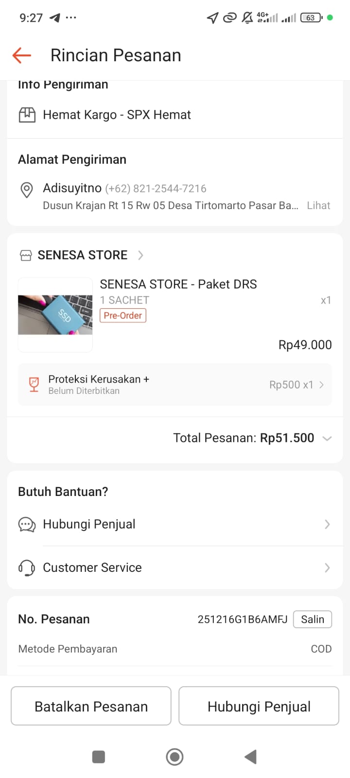This screenshot has width=350, height=778.
Task: Expand the Total Pesanan breakdown
Action: 327,438
